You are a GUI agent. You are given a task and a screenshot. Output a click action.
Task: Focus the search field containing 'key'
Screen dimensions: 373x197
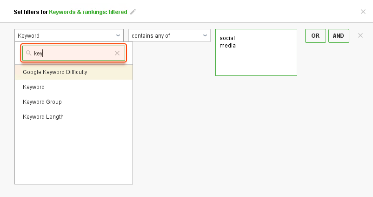(x=73, y=53)
